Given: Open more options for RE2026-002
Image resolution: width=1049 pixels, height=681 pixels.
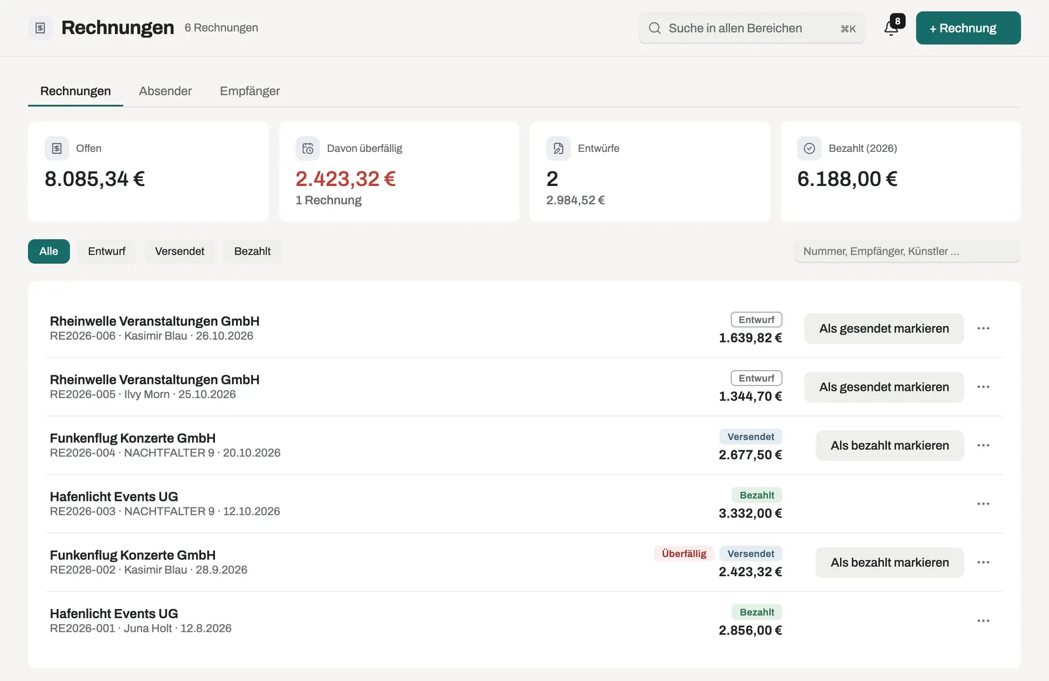Looking at the screenshot, I should pos(983,562).
